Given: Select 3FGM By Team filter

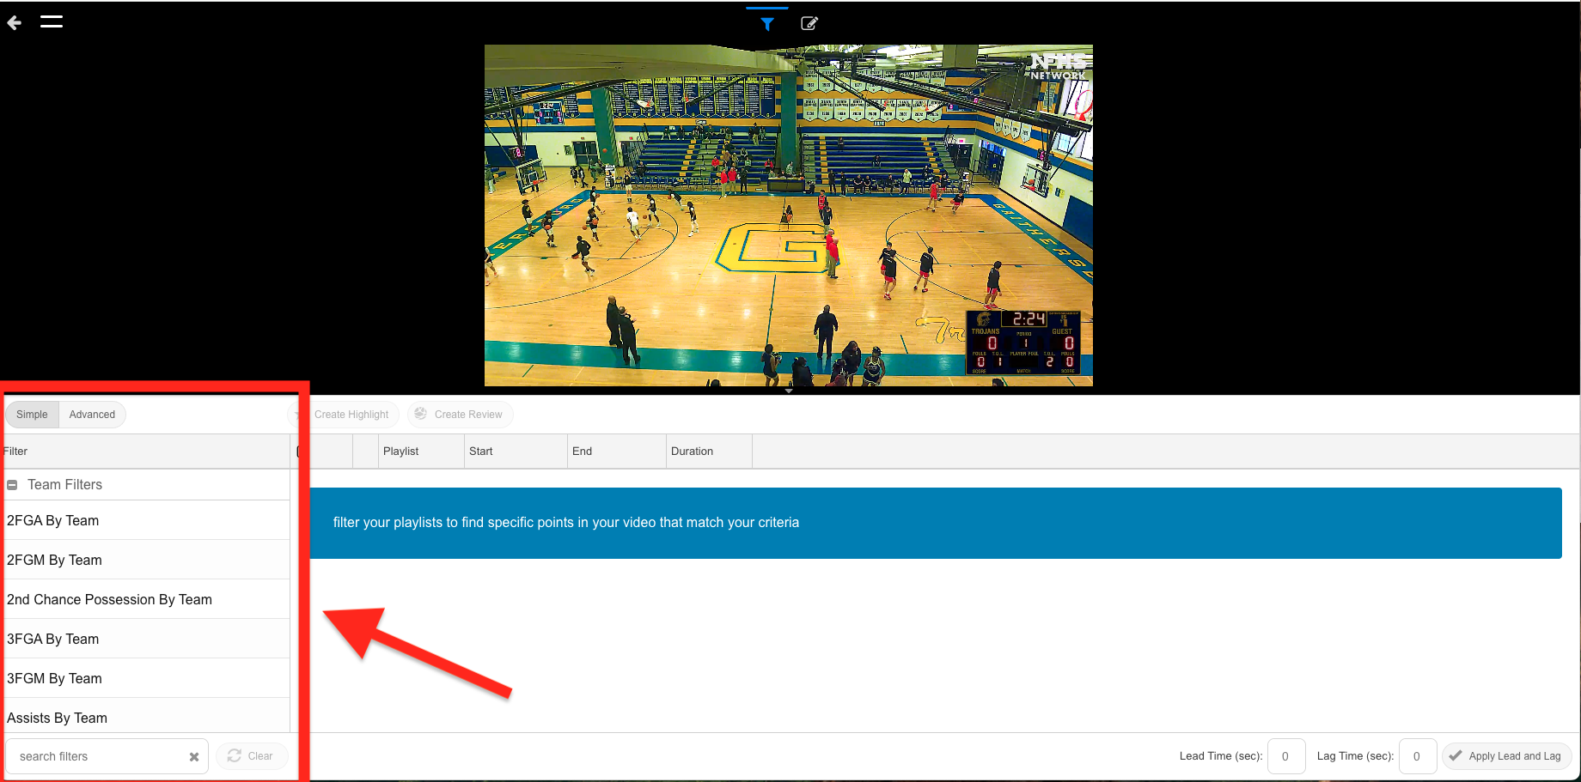Looking at the screenshot, I should click(54, 679).
